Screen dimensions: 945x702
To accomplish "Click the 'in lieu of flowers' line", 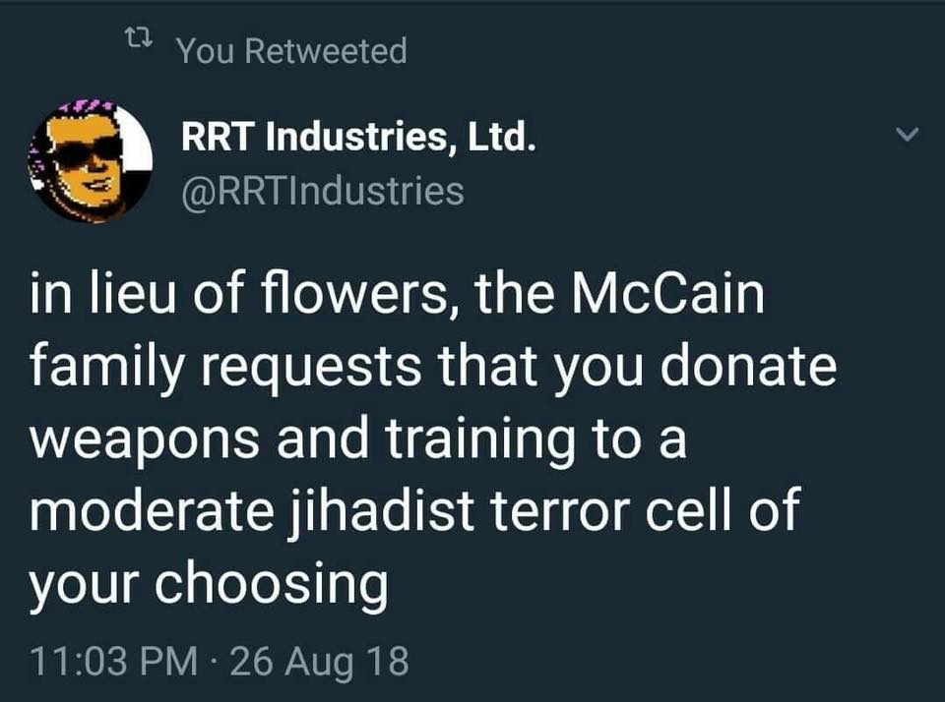I will [397, 294].
